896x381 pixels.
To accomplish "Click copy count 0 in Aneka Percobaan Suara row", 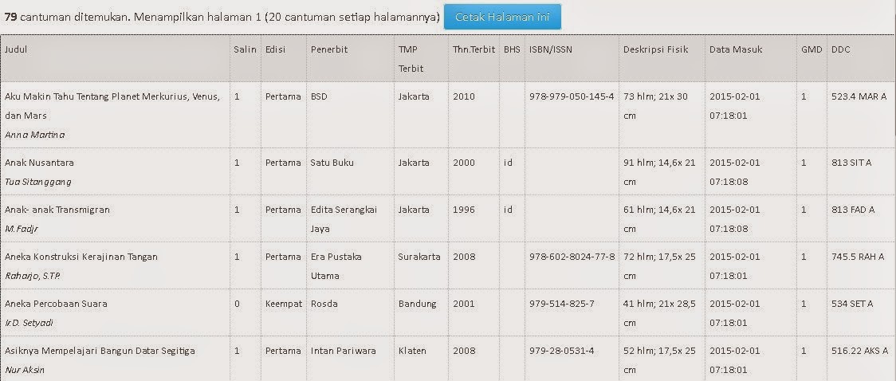I will point(237,304).
